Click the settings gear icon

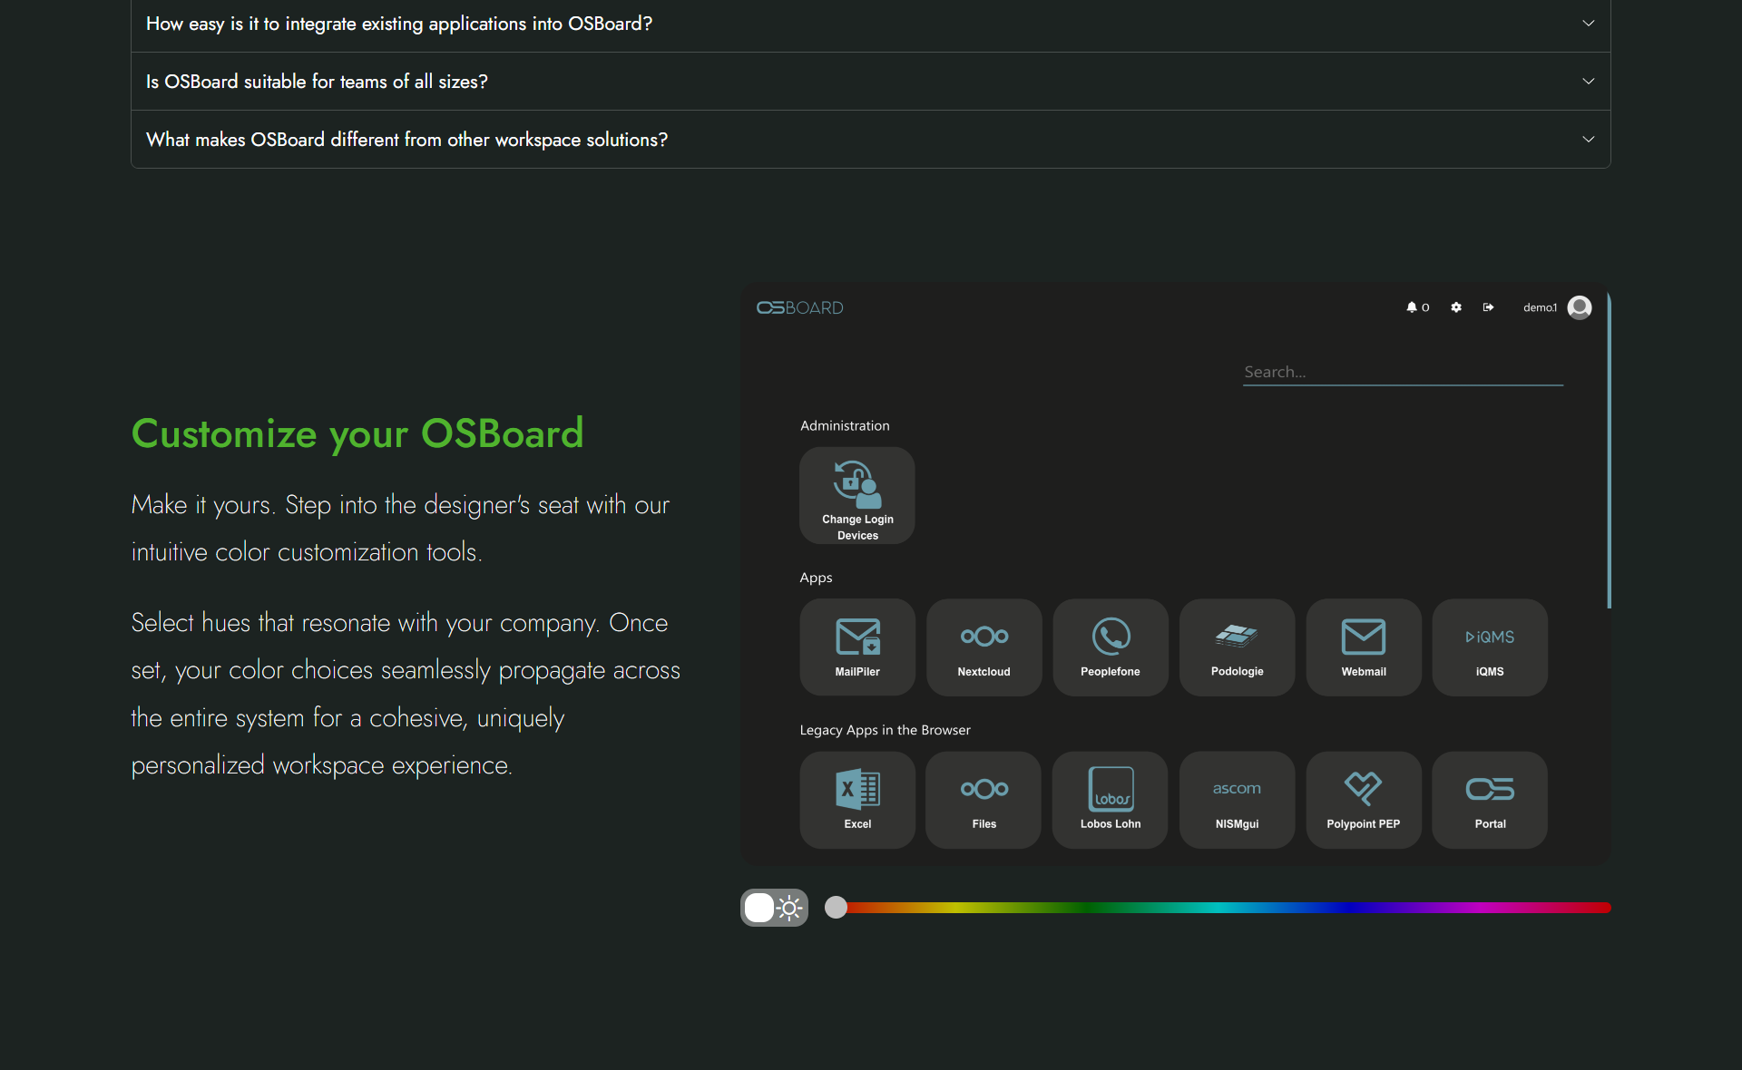pyautogui.click(x=1455, y=307)
